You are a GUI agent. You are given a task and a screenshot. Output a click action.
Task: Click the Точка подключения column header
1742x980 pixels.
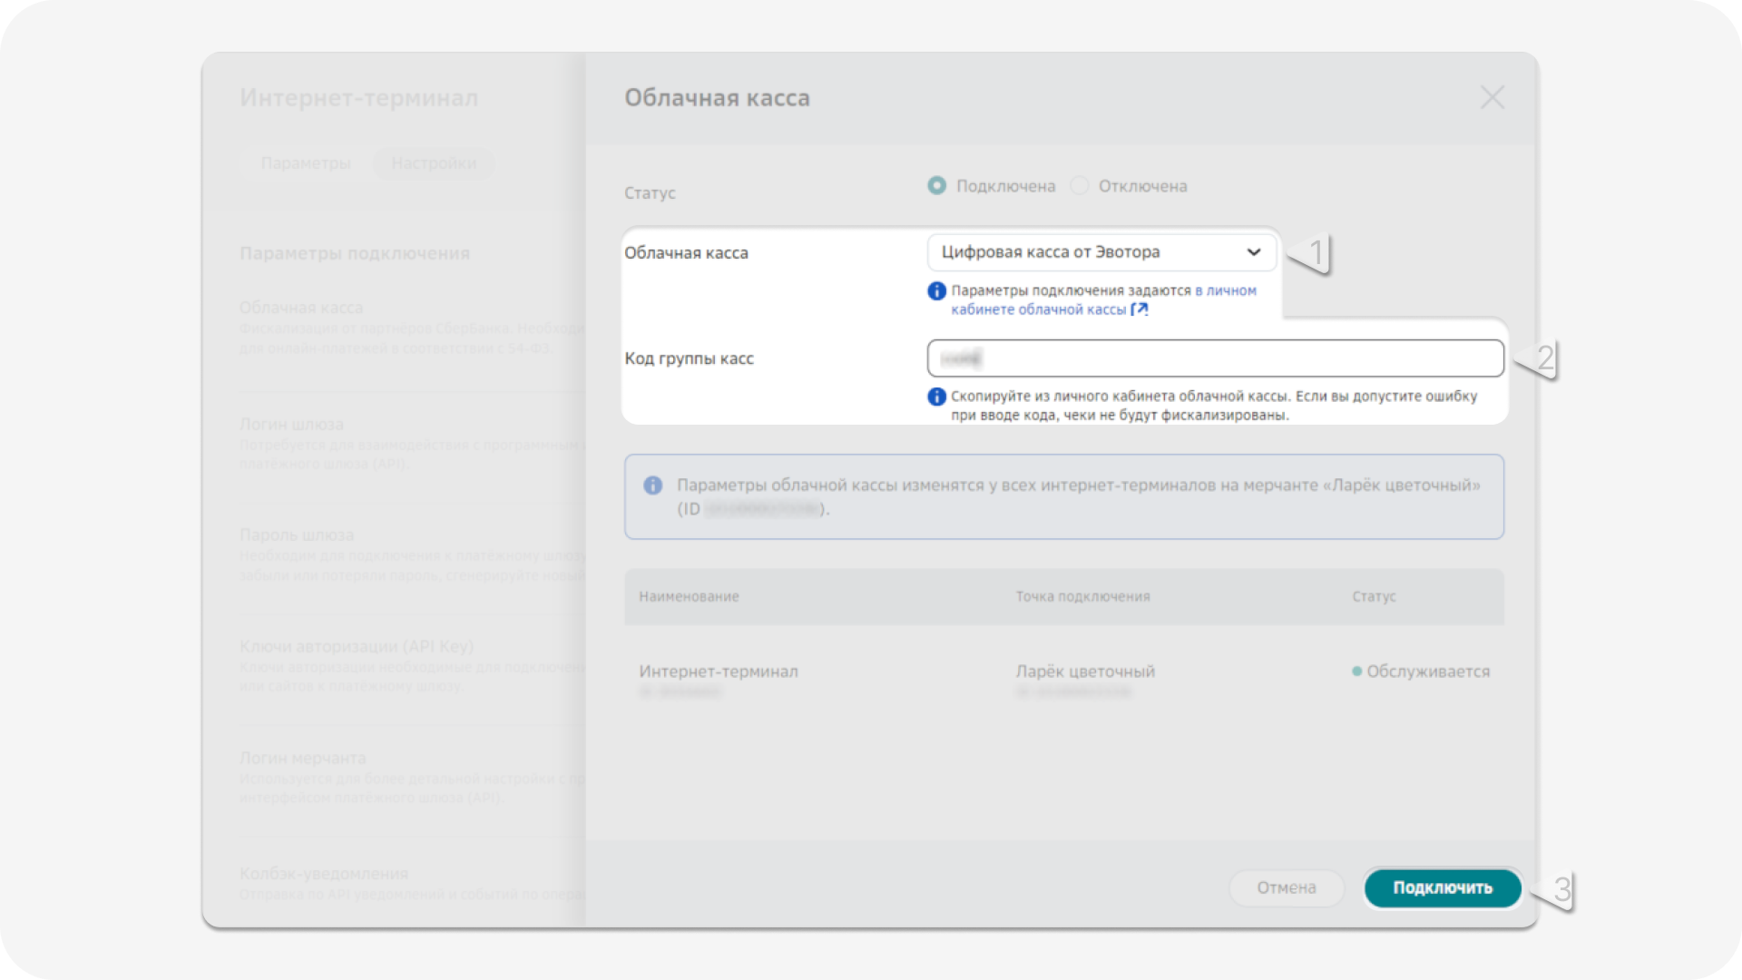[1082, 596]
